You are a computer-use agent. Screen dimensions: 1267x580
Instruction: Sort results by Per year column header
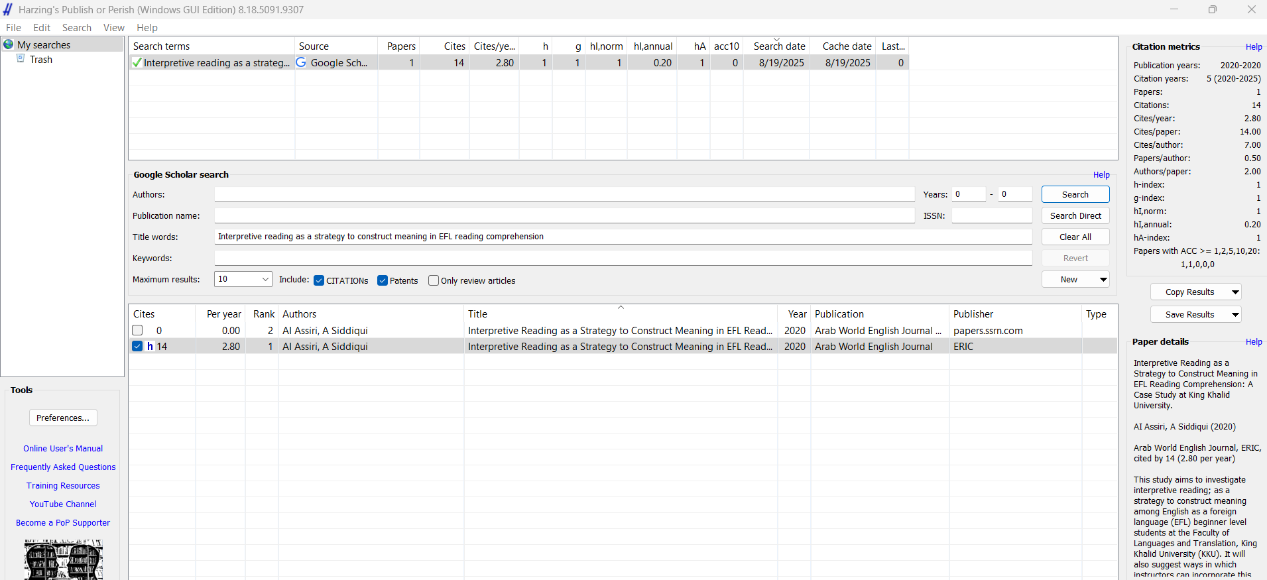coord(221,314)
